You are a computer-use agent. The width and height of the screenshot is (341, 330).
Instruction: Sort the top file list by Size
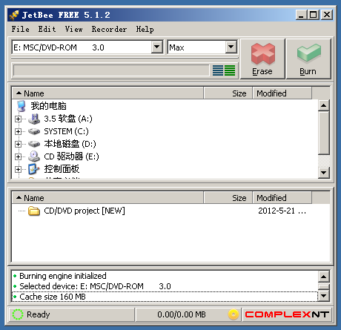[x=228, y=93]
